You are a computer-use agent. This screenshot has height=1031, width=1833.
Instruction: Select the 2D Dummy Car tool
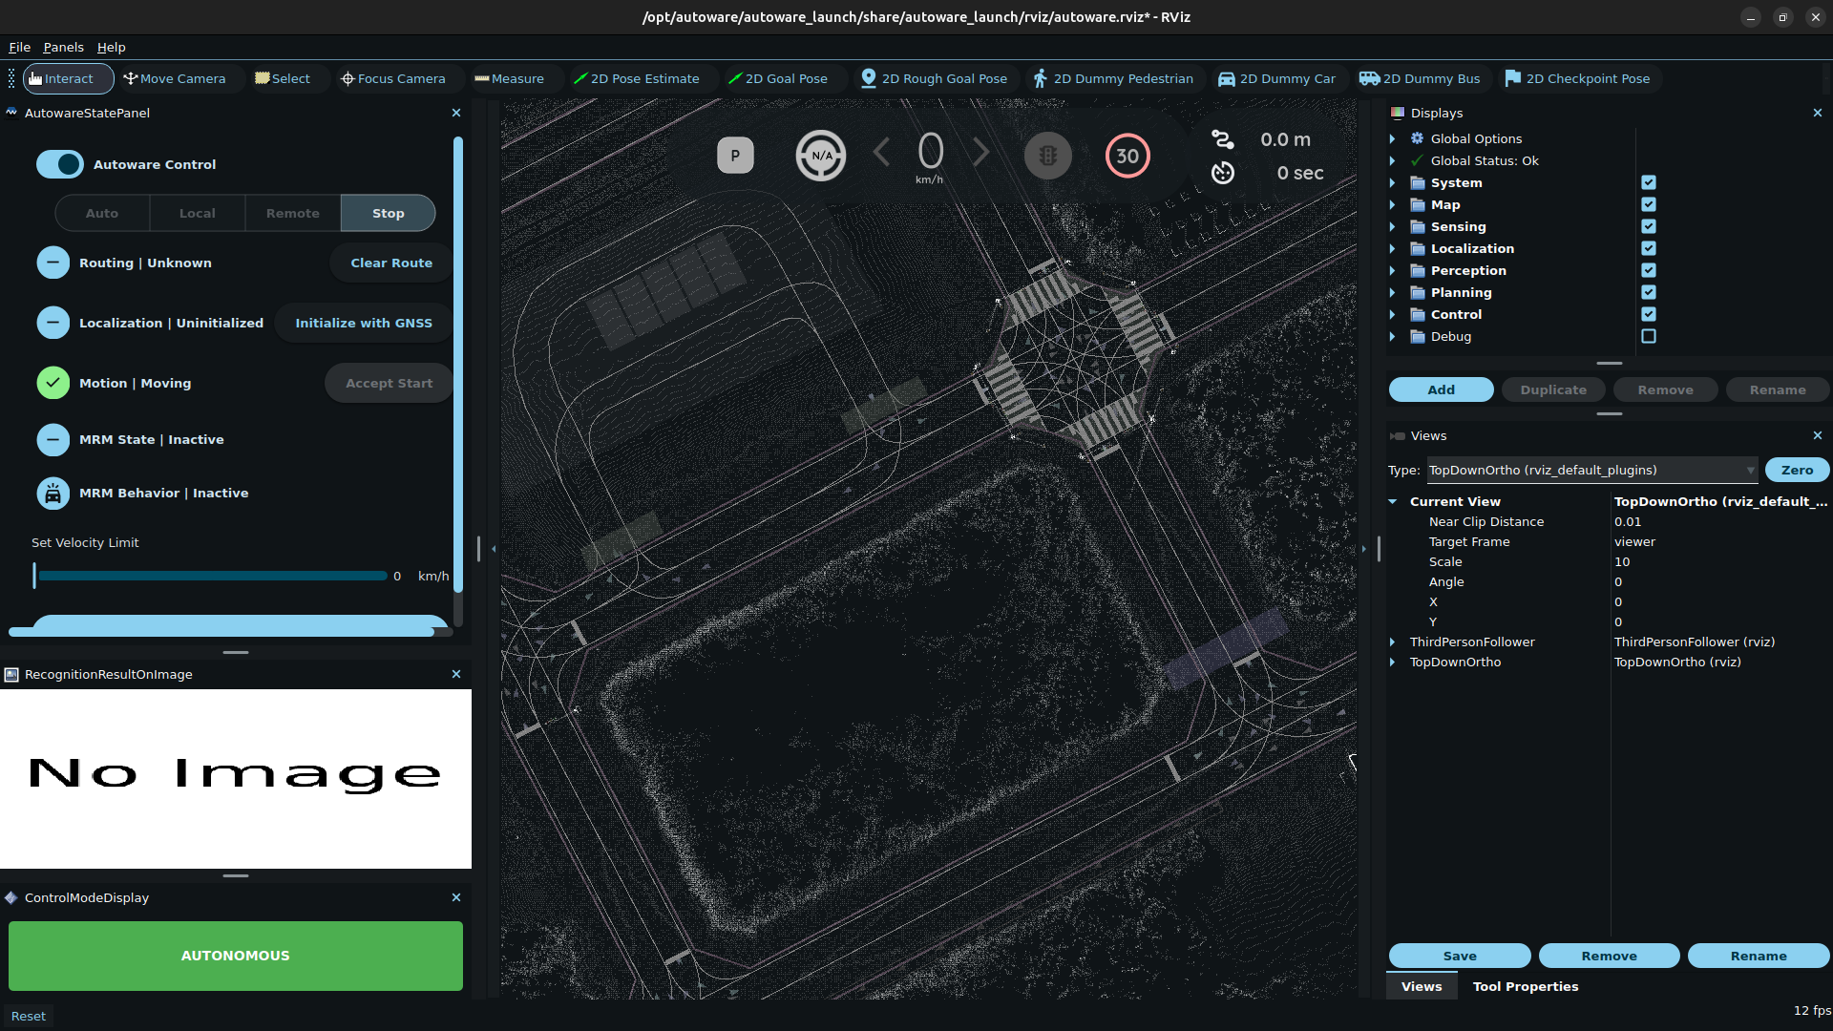(x=1277, y=78)
